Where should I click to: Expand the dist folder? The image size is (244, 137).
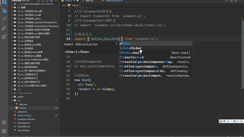tap(12, 89)
